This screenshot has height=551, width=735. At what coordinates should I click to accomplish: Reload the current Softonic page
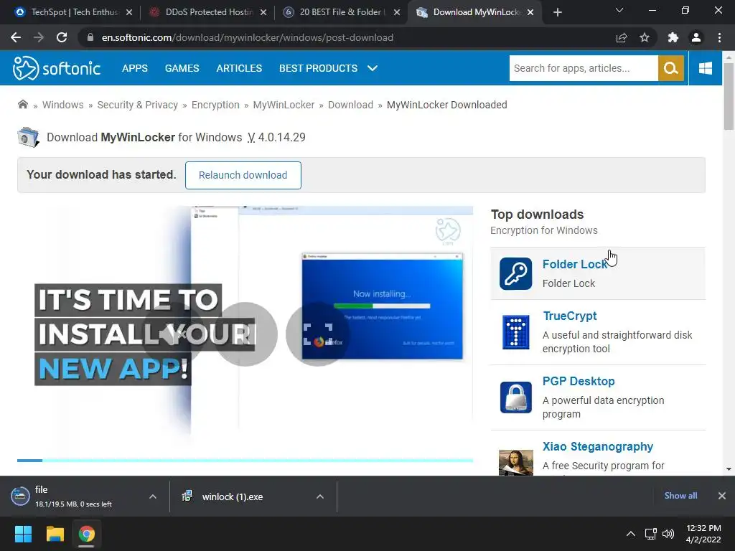[62, 37]
